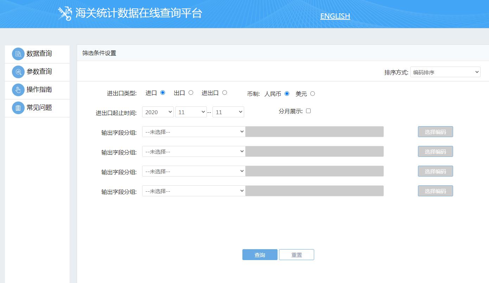Click the 常见问题 document sidebar icon
The width and height of the screenshot is (489, 283).
(x=18, y=107)
